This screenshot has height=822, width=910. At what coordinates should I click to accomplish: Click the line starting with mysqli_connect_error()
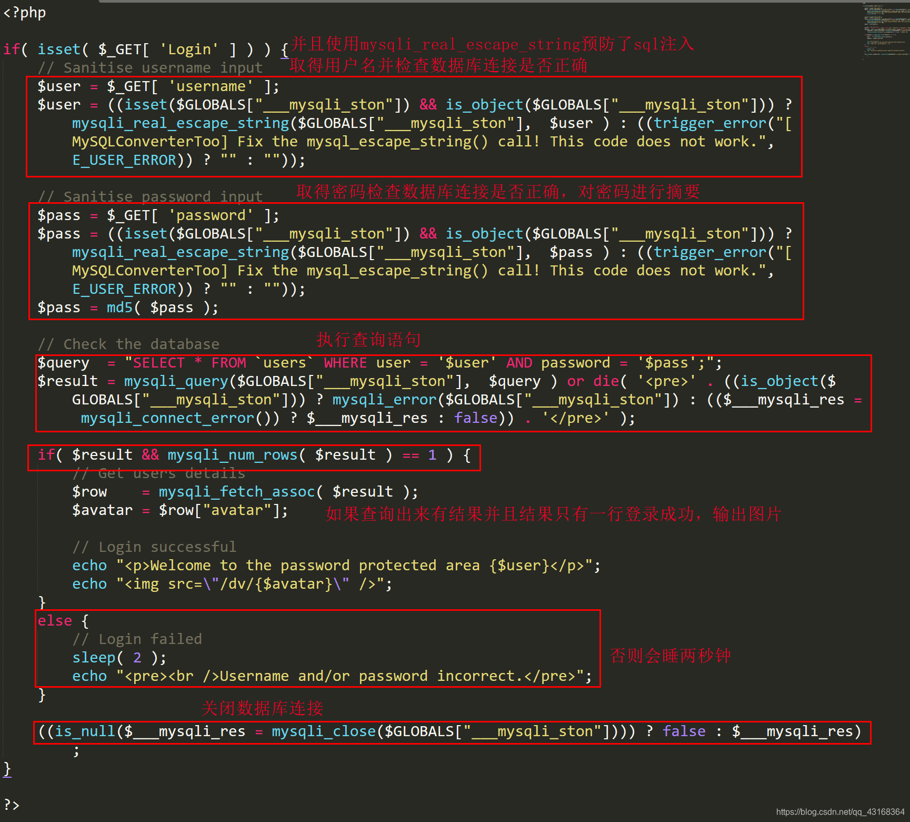pos(358,418)
